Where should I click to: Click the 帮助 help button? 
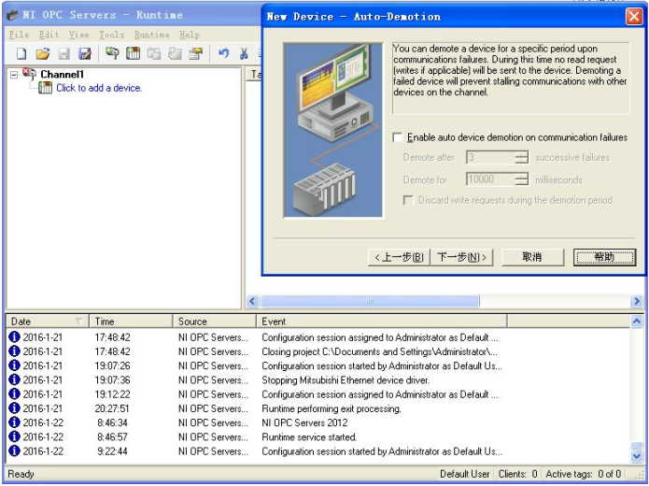(605, 257)
